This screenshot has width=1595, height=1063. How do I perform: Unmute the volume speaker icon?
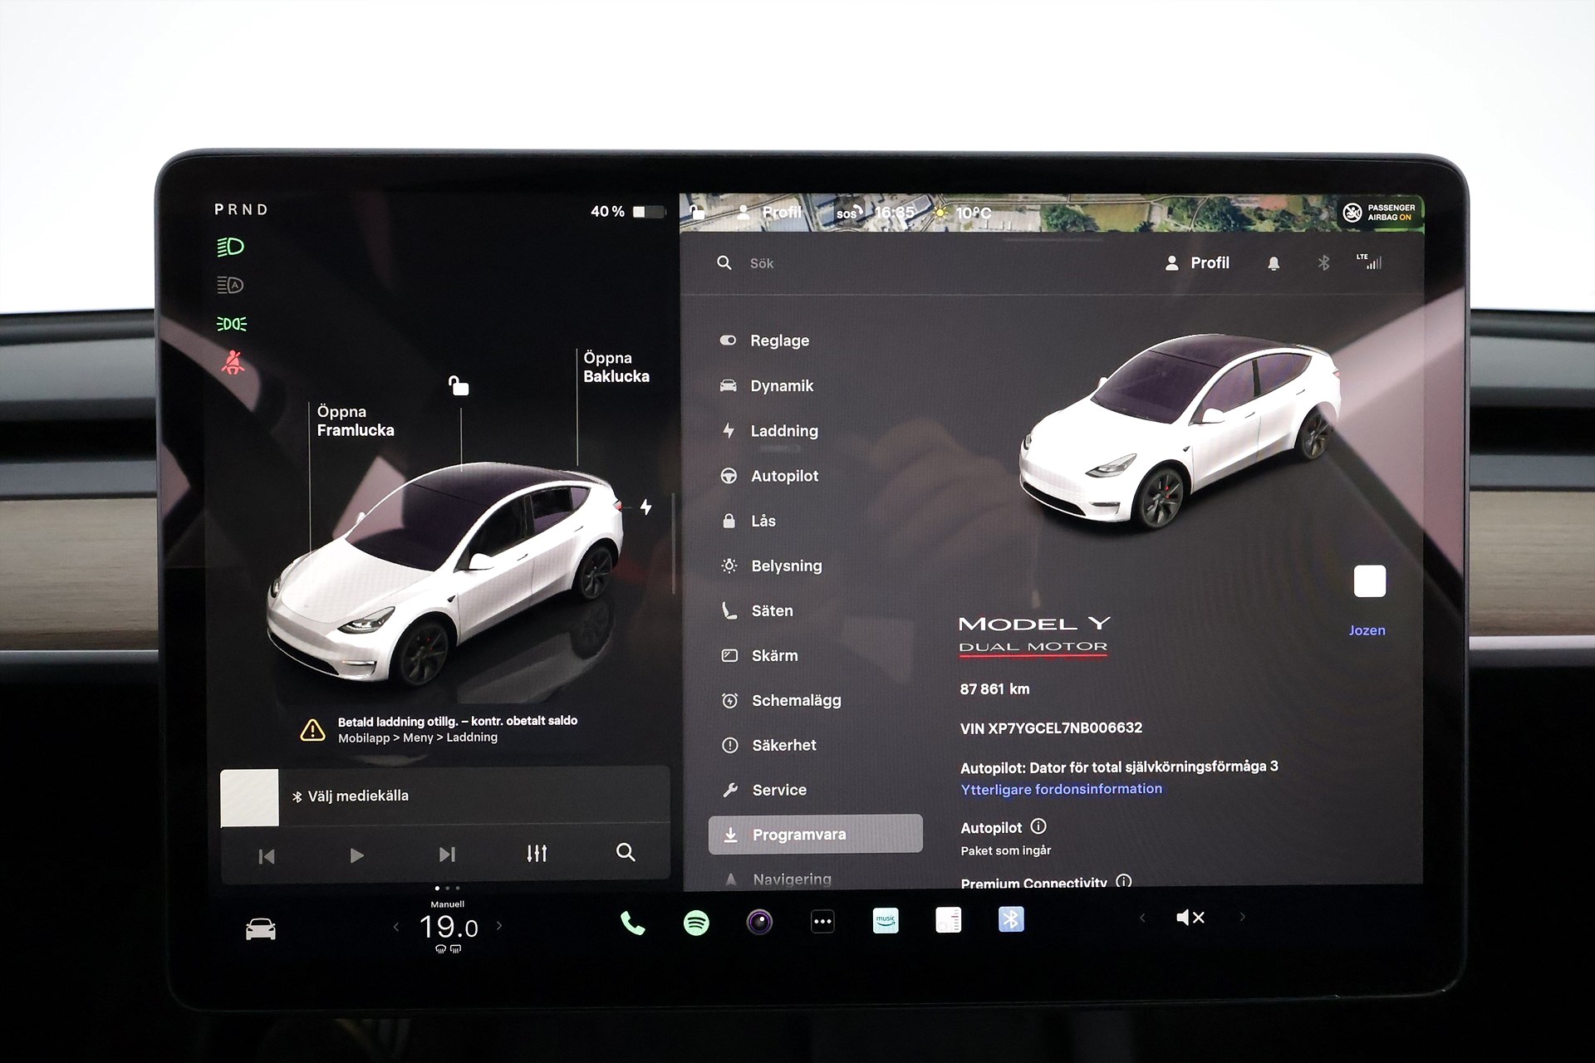pos(1190,918)
